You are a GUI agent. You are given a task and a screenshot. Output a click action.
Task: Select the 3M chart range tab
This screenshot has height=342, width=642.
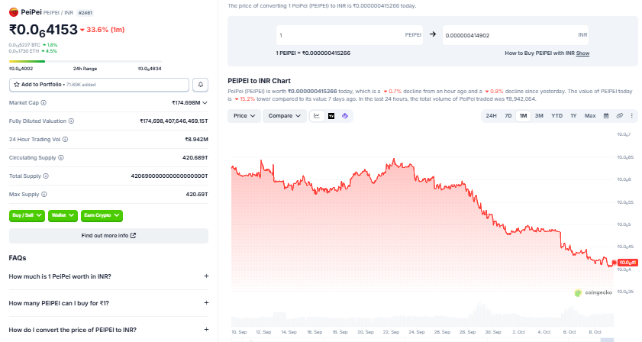(x=539, y=116)
